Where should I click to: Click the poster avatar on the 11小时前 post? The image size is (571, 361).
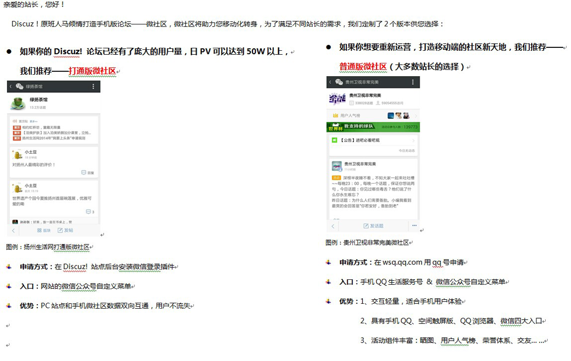(x=337, y=166)
